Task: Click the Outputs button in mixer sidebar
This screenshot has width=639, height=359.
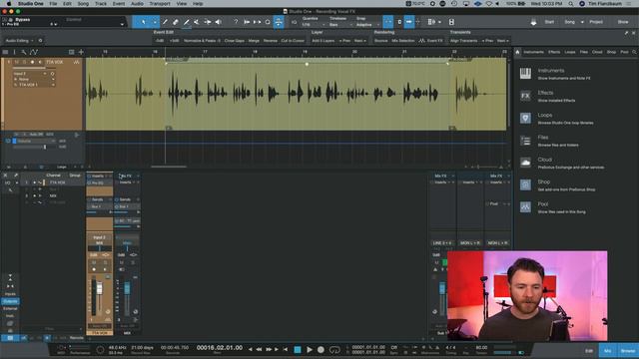Action: click(x=10, y=301)
